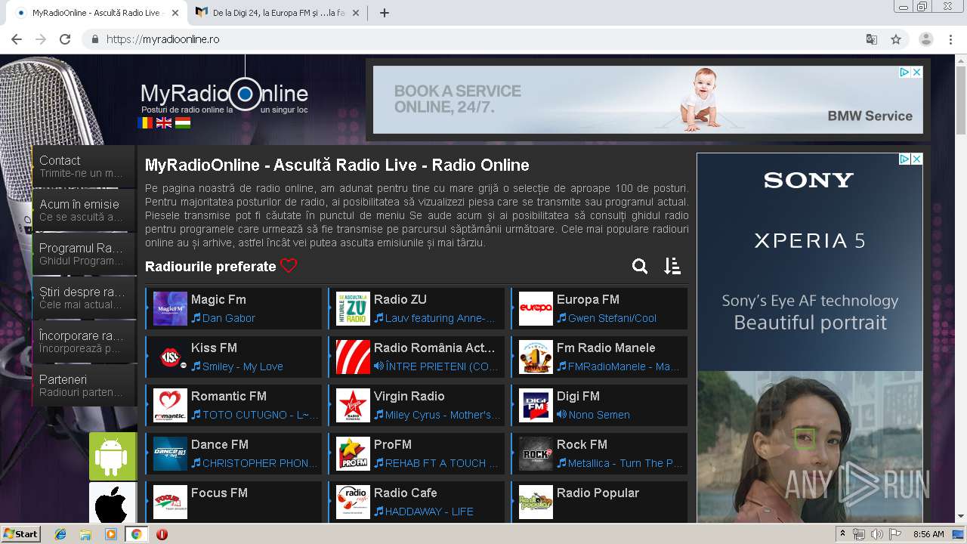Click the taskbar volume speaker icon
The width and height of the screenshot is (967, 544).
[x=876, y=534]
